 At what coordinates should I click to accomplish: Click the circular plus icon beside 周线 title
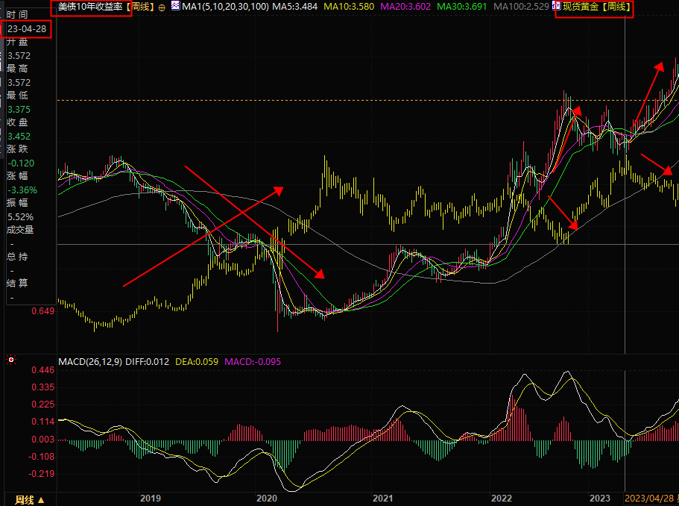162,7
